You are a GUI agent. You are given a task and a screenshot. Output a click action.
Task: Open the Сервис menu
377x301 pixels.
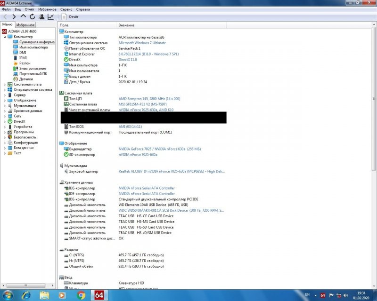click(66, 9)
